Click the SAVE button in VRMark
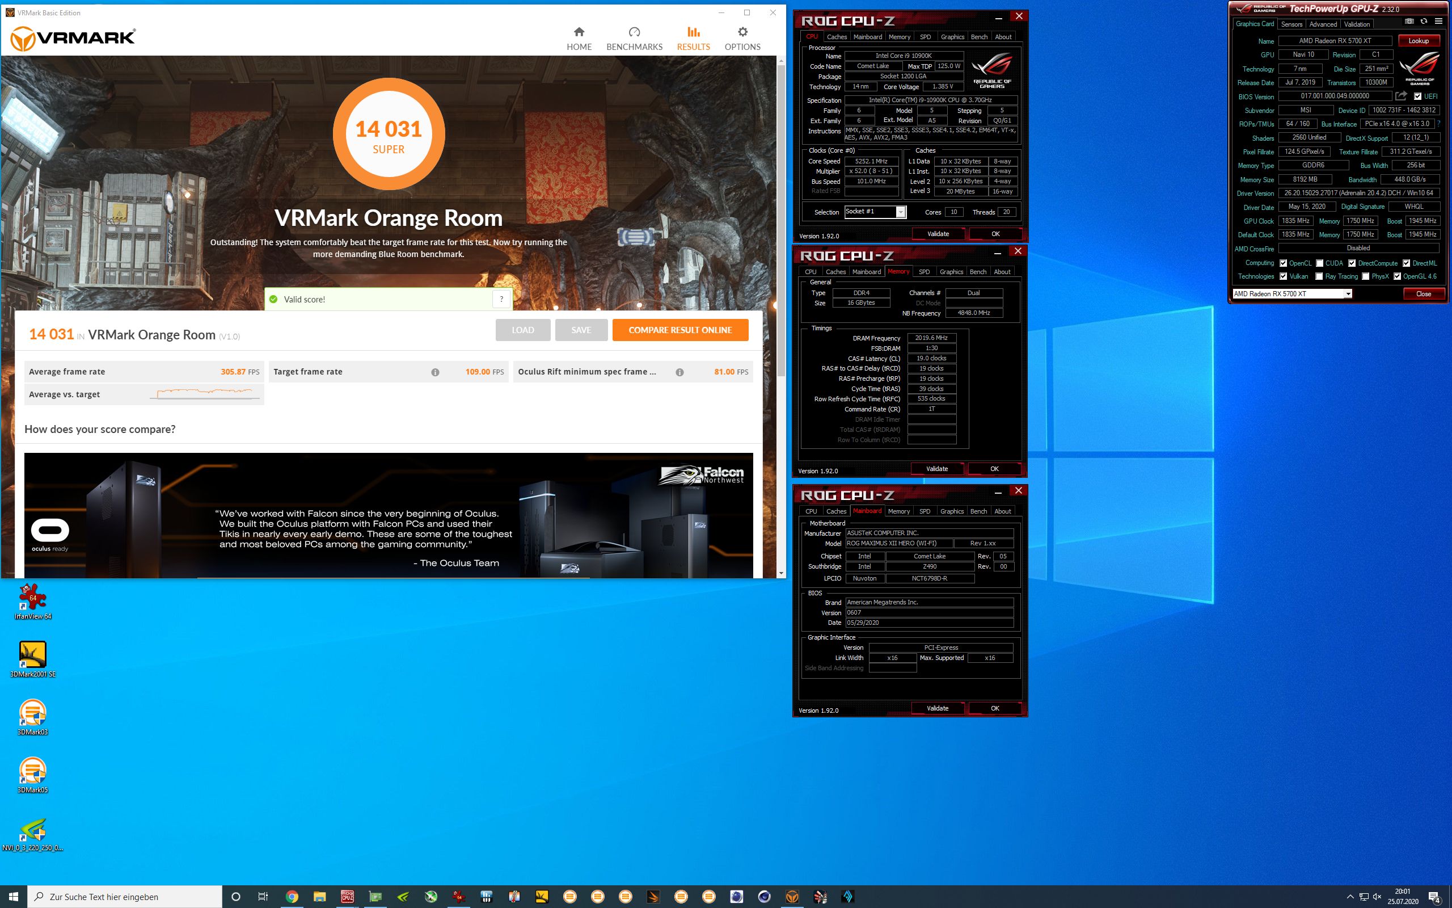Image resolution: width=1452 pixels, height=908 pixels. click(581, 330)
